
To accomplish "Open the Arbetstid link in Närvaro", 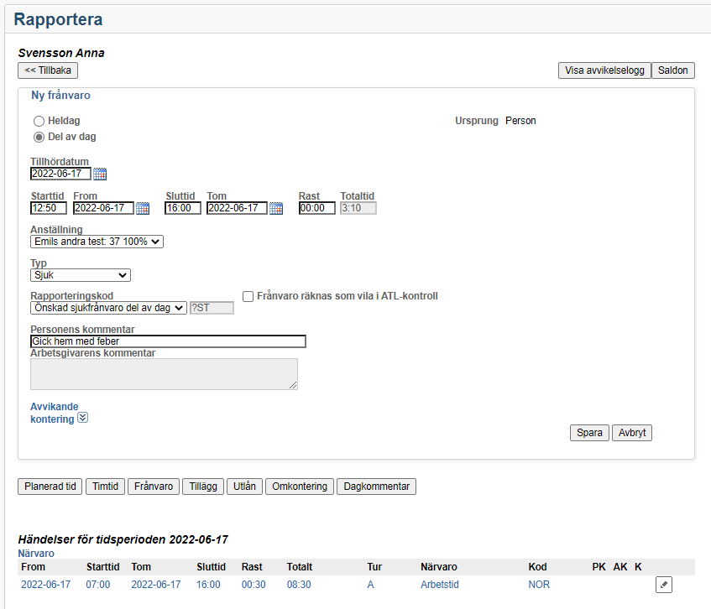I will click(x=440, y=585).
